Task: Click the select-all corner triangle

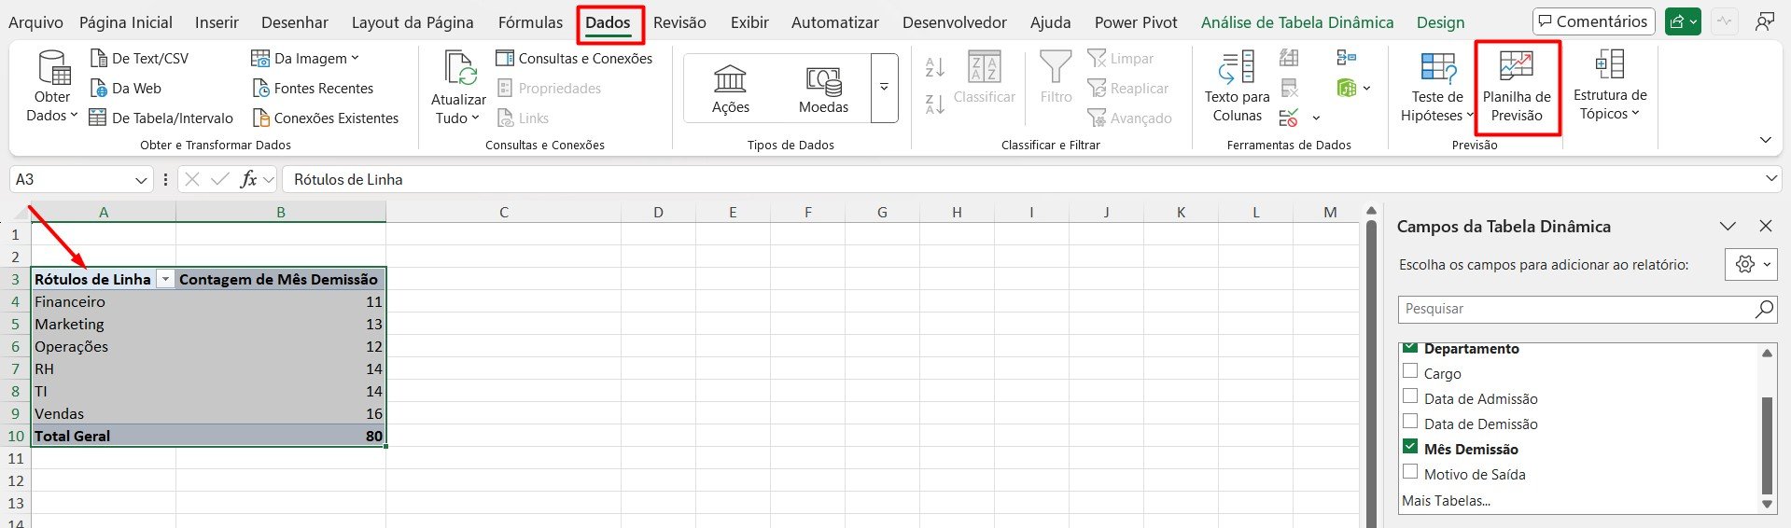Action: click(x=19, y=213)
